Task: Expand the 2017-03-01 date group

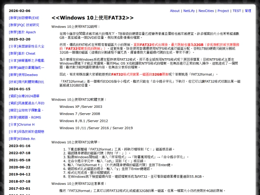Action: click(20, 189)
